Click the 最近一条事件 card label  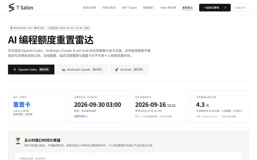point(20,97)
